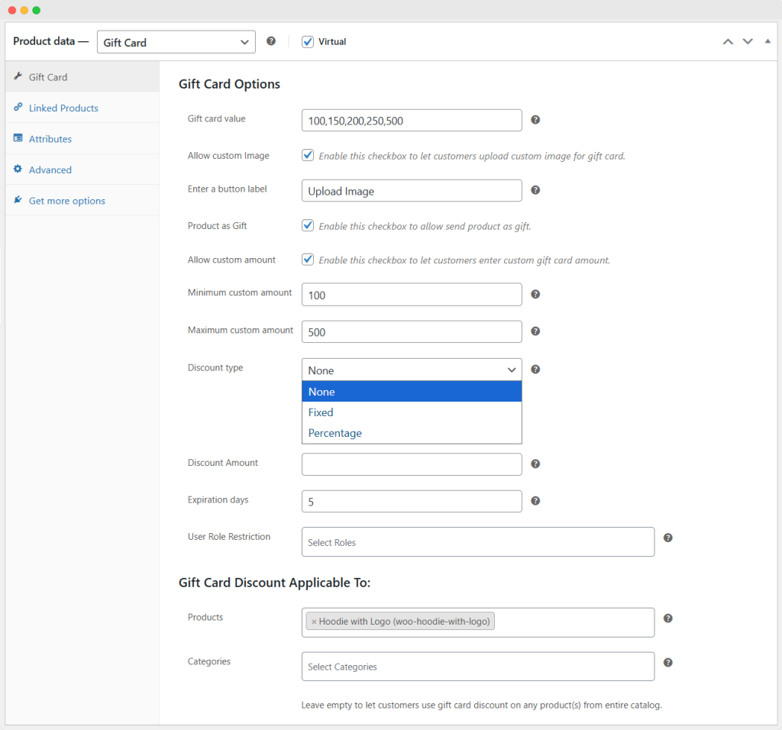Screen dimensions: 782x730
Task: Click help icon next to Product data type
Action: (x=271, y=41)
